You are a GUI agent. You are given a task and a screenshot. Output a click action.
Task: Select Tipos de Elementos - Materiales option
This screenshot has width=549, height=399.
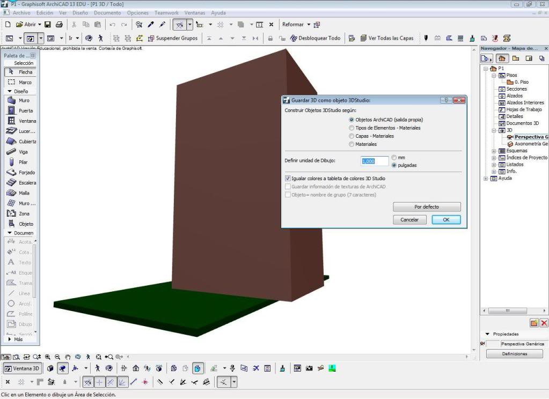click(352, 128)
